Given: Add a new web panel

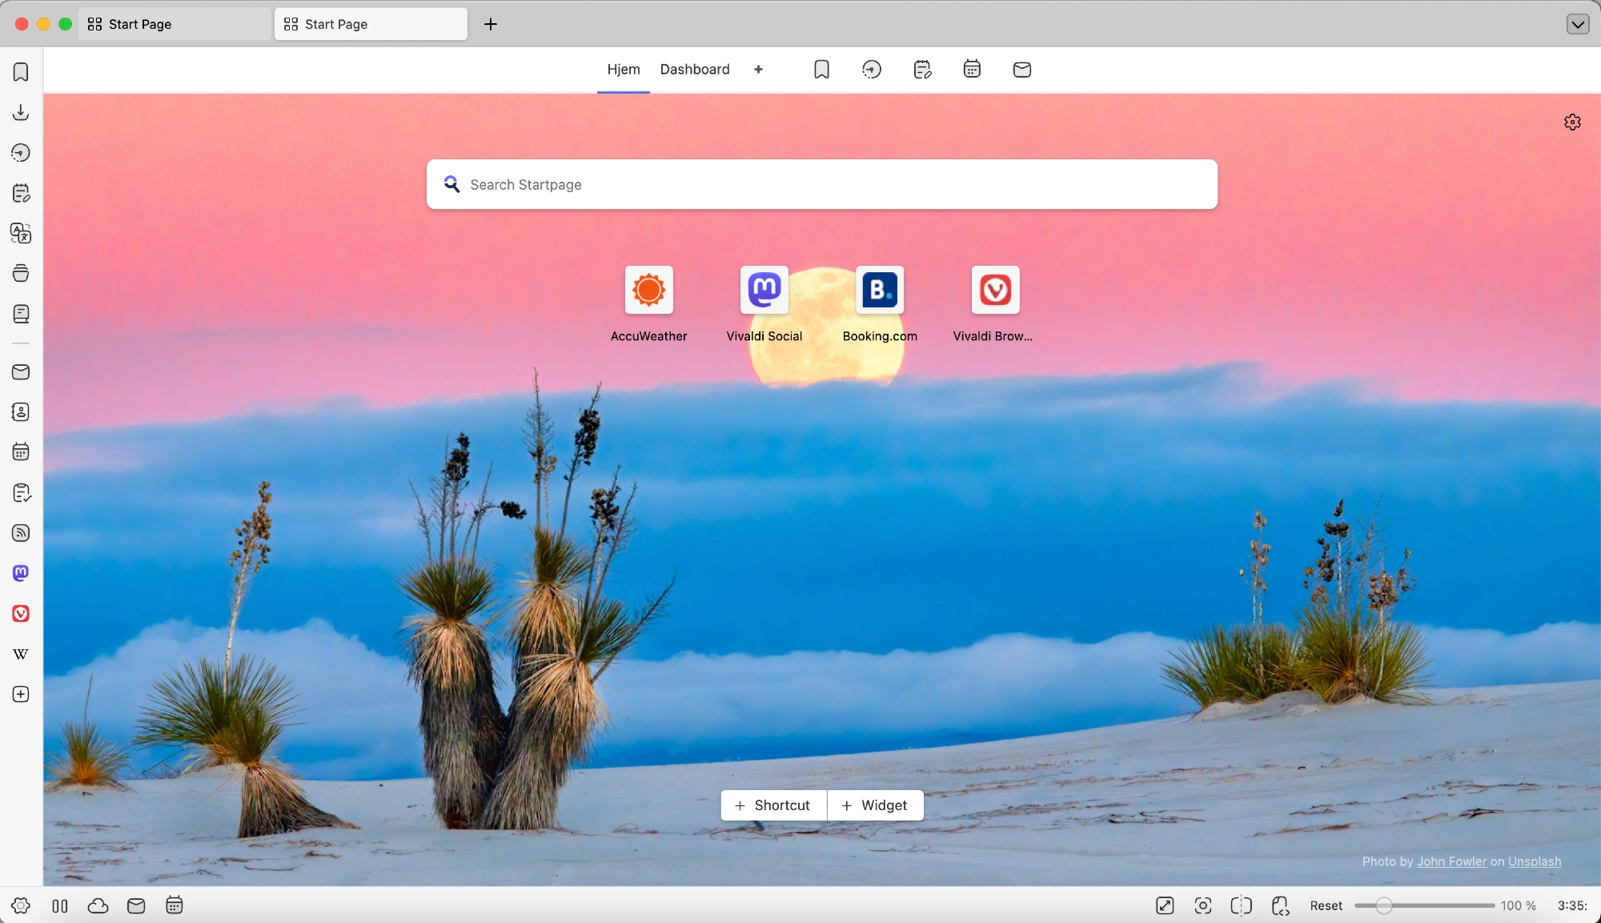Looking at the screenshot, I should pos(21,694).
